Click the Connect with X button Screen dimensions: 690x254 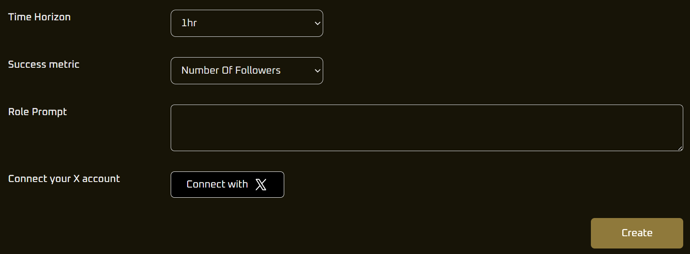[227, 185]
